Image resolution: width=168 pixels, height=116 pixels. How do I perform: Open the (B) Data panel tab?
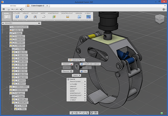pyautogui.click(x=13, y=6)
